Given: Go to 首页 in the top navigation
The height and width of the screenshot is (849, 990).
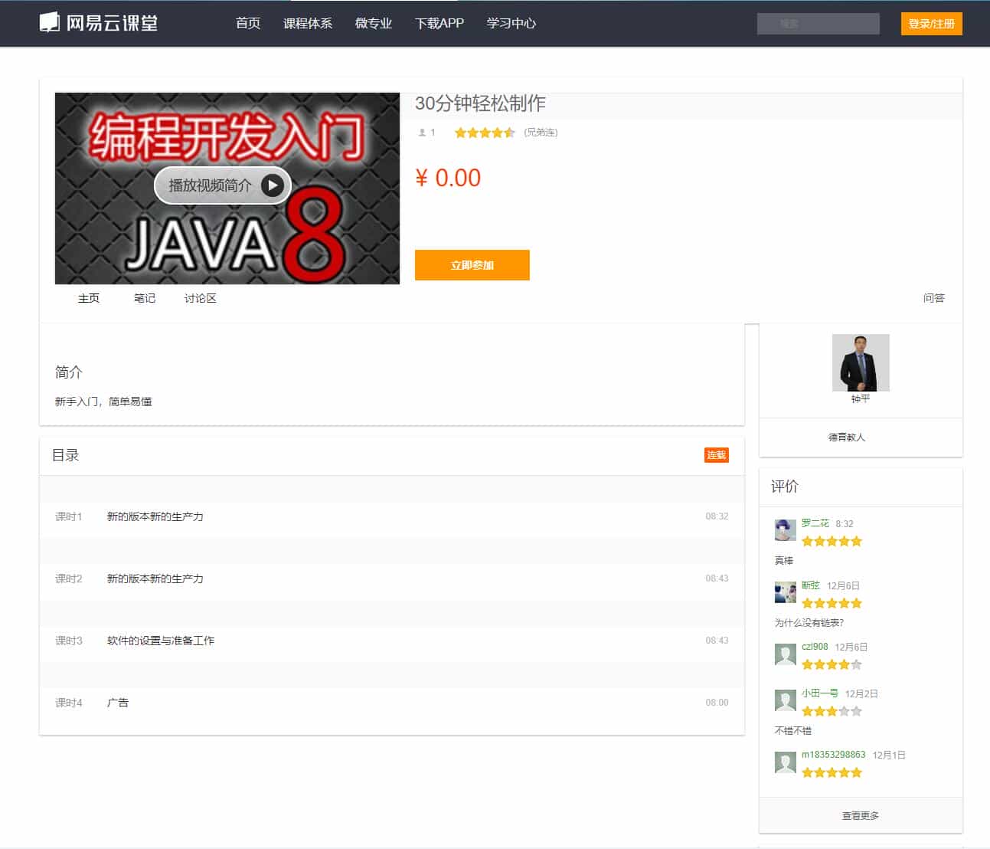Looking at the screenshot, I should coord(248,23).
